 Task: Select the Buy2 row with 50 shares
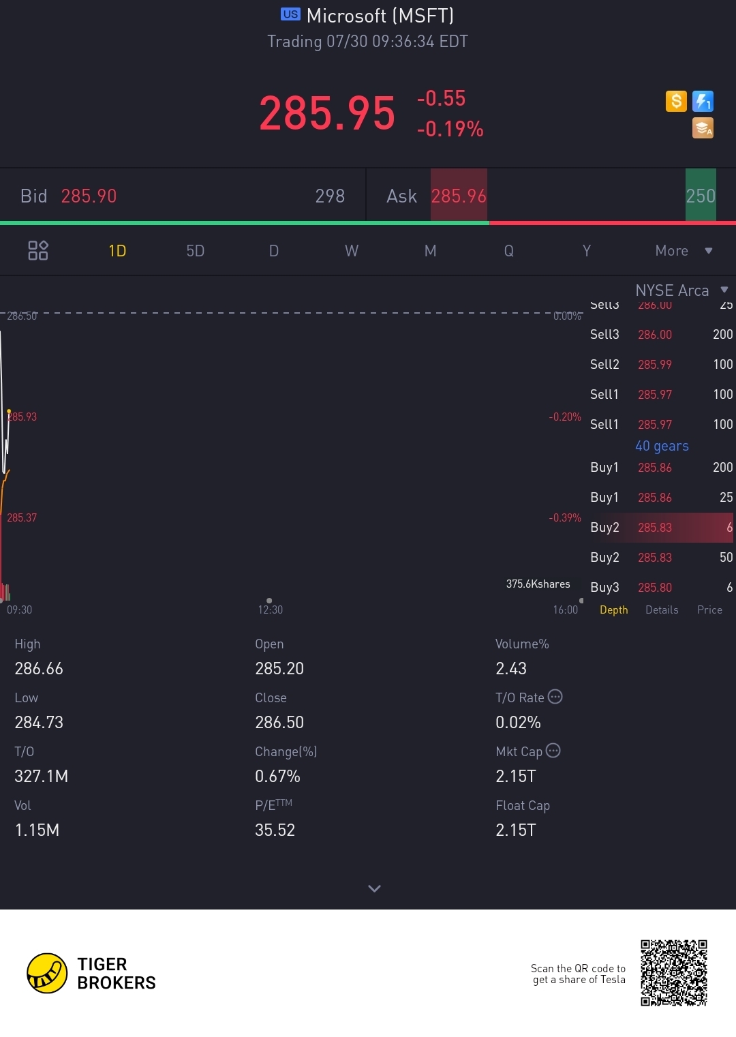[x=661, y=557]
